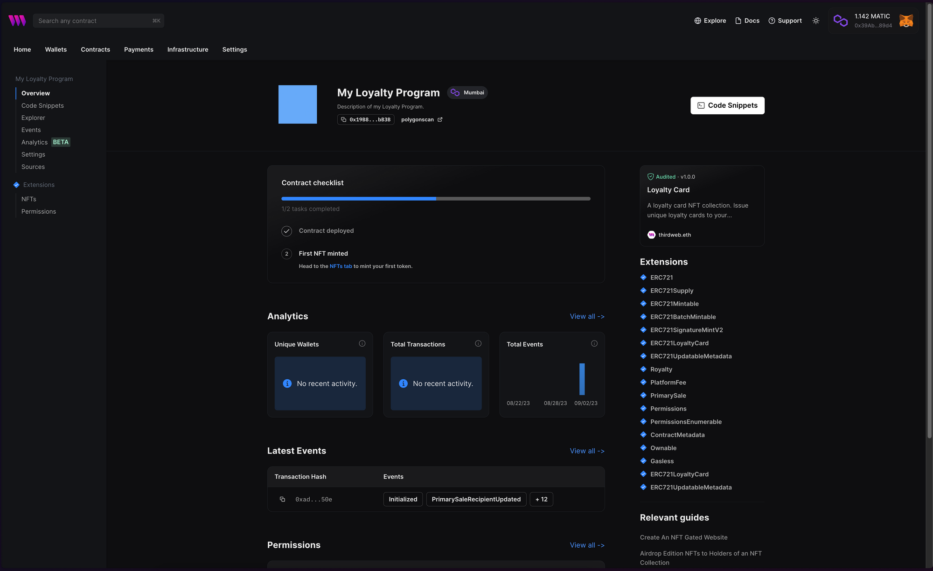Screen dimensions: 933x571
Task: Click the info icon on Total Transactions card
Action: point(478,343)
